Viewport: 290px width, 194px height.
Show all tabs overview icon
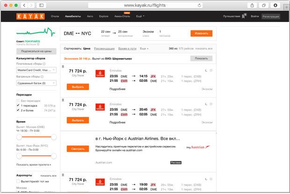[x=264, y=5]
